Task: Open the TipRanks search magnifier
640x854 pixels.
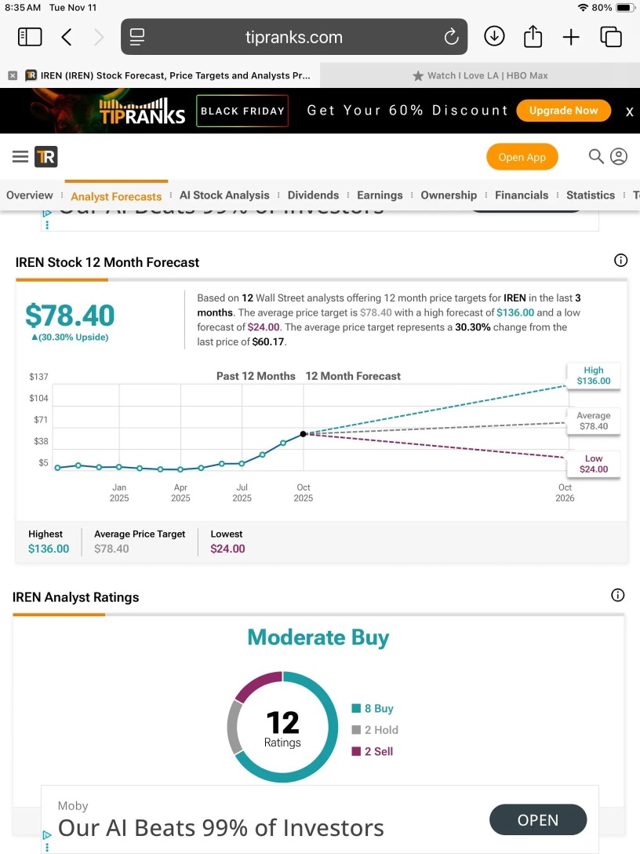Action: coord(596,156)
